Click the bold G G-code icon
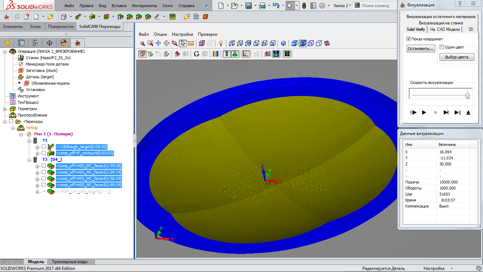This screenshot has height=272, width=483. point(197,54)
